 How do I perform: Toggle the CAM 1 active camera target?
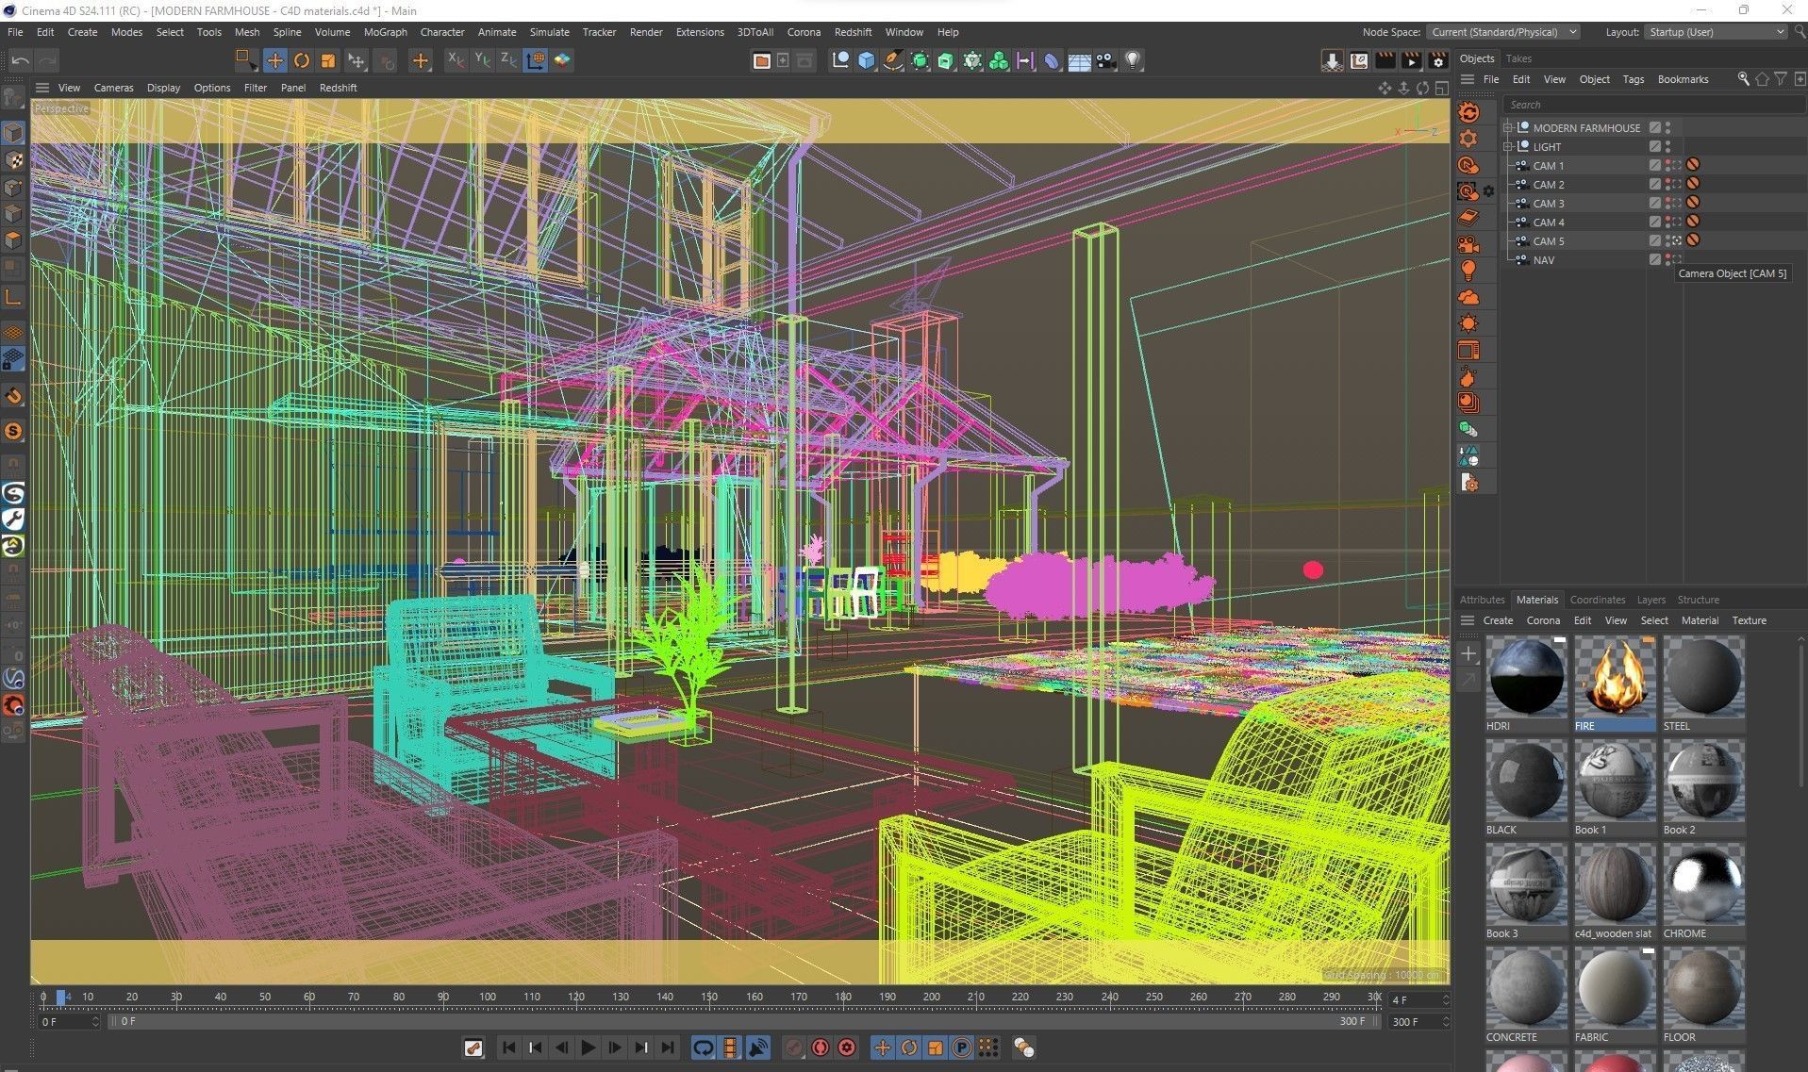(x=1678, y=165)
